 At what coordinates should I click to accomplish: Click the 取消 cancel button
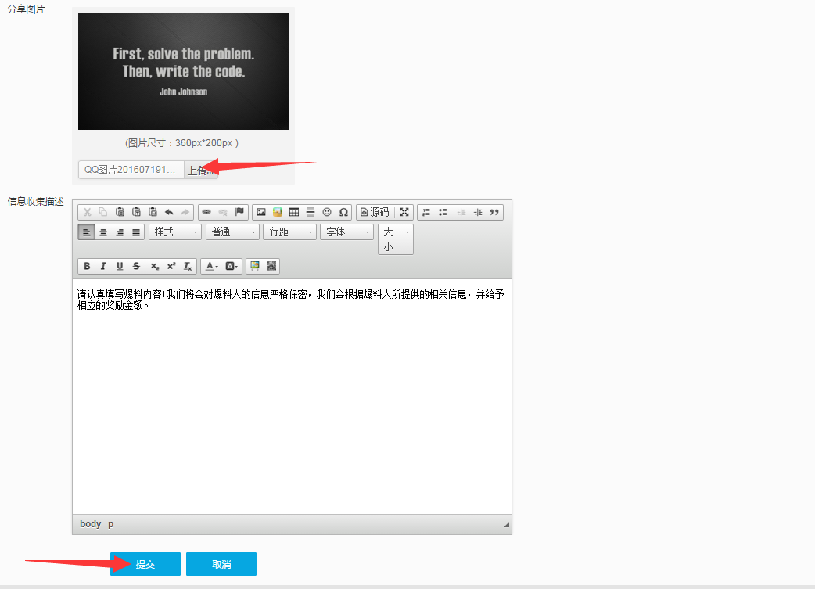pos(221,564)
